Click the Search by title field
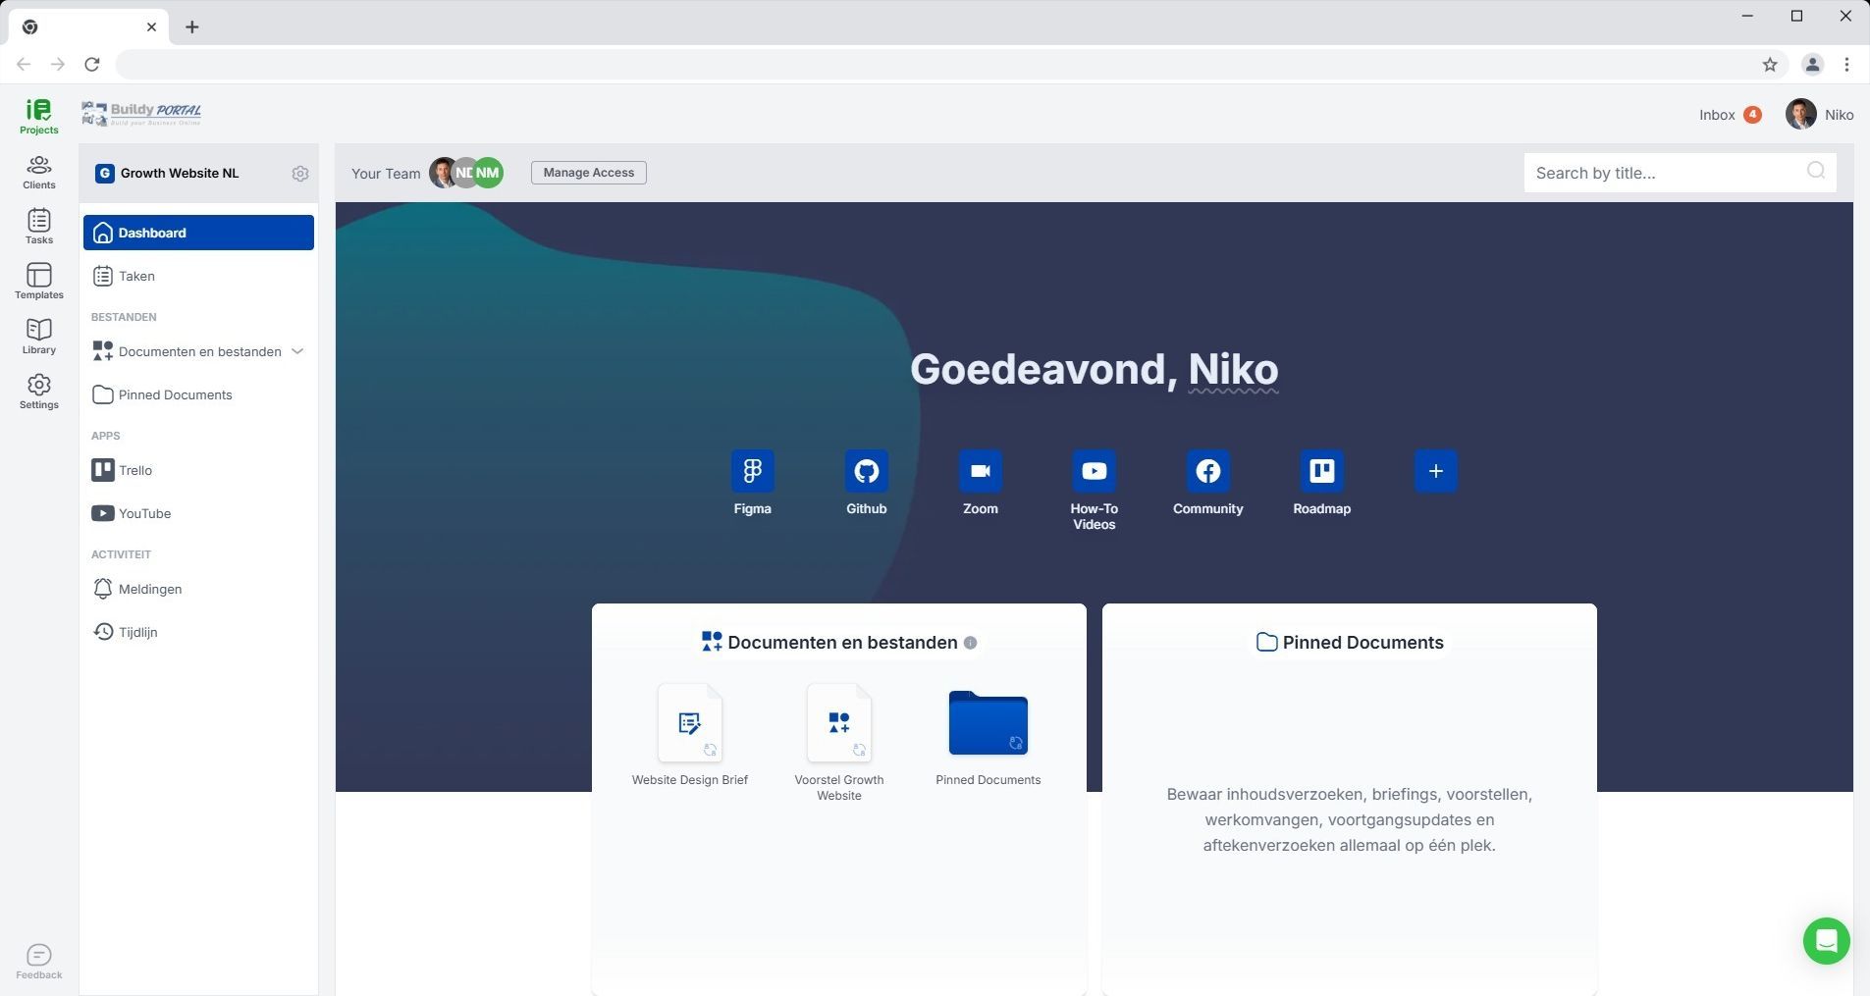 1667,173
